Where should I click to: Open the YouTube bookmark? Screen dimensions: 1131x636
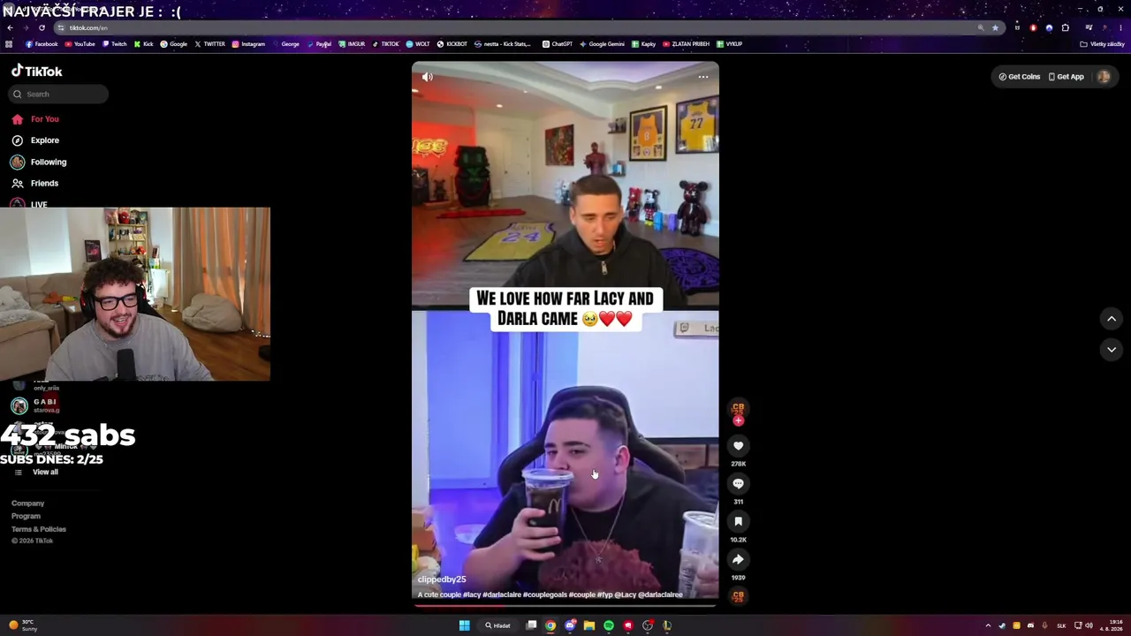[x=80, y=44]
